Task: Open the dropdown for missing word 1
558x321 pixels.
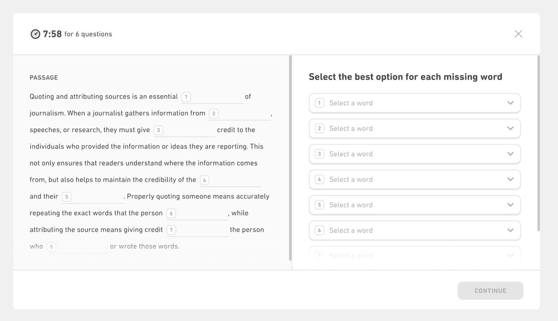Action: pos(414,103)
